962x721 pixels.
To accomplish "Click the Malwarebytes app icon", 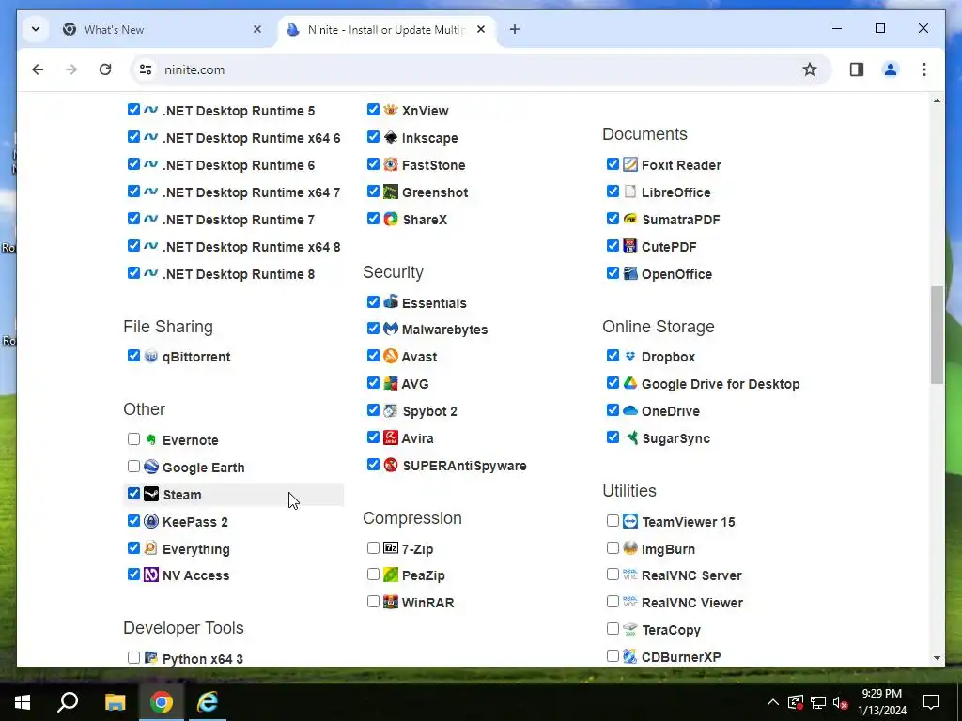I will [x=390, y=328].
